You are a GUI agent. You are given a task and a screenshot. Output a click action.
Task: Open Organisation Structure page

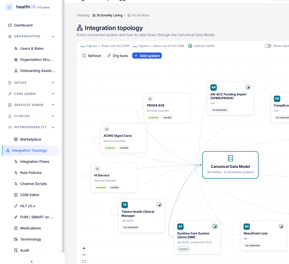point(36,60)
